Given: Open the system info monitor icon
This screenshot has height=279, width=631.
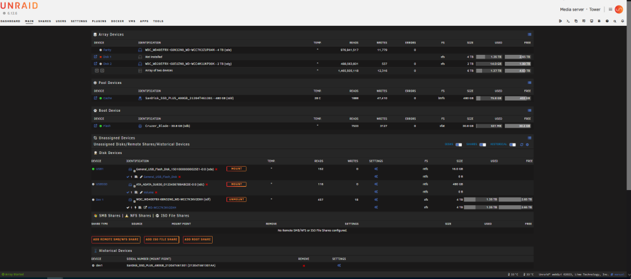Looking at the screenshot, I should (x=592, y=21).
